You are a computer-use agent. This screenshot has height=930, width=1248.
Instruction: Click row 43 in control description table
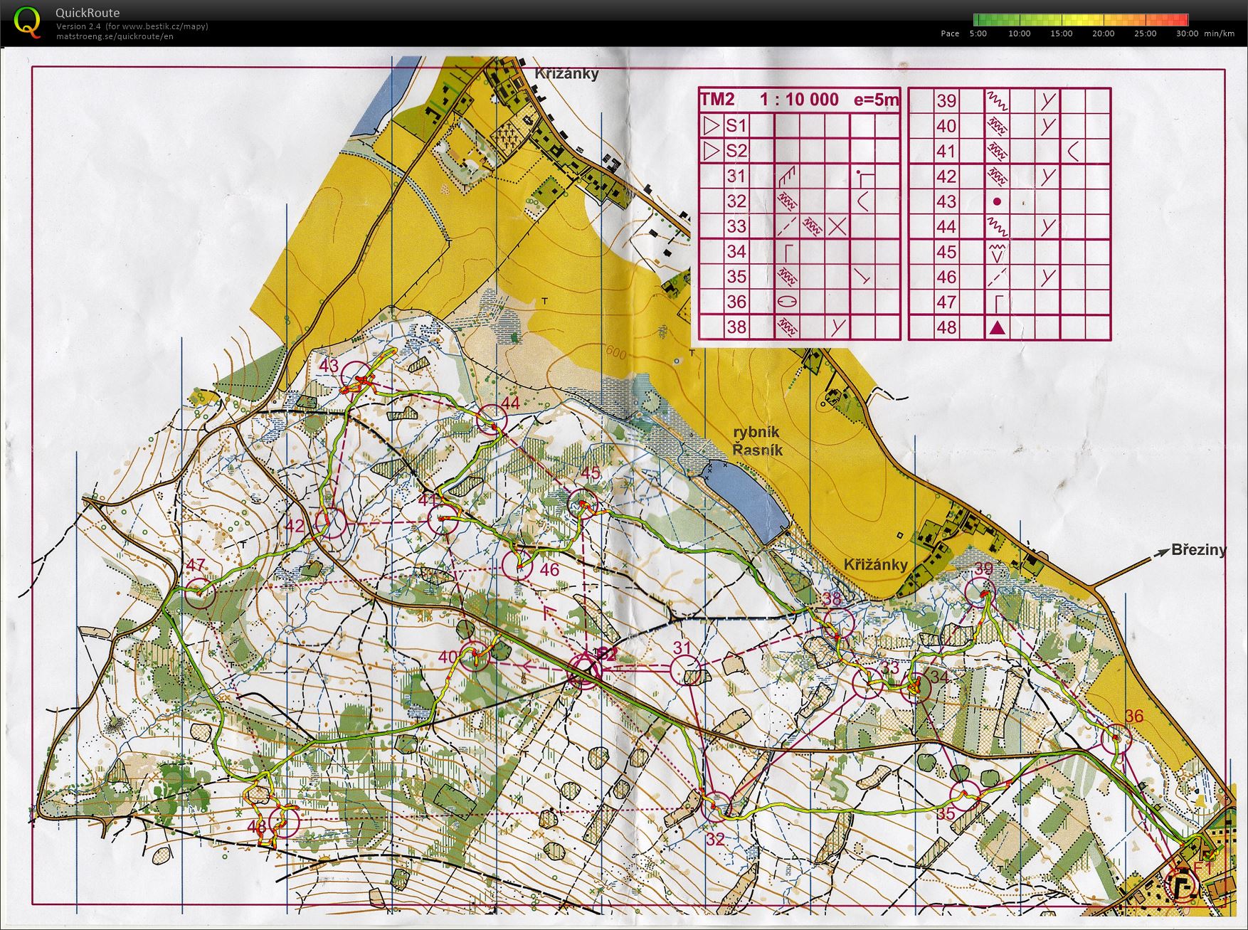pyautogui.click(x=1010, y=201)
